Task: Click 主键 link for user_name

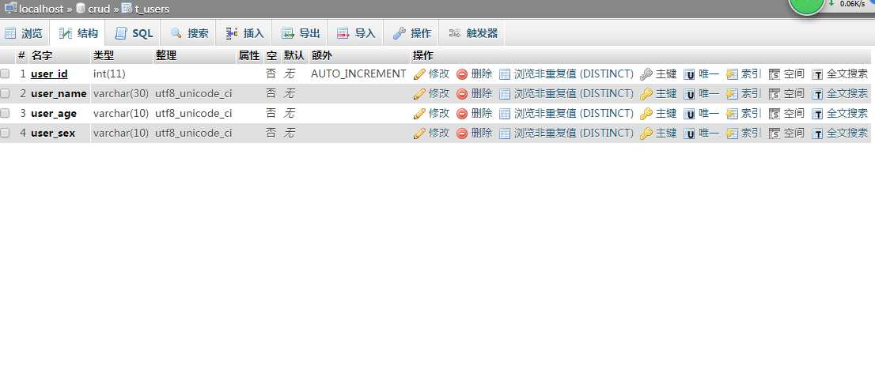Action: pyautogui.click(x=665, y=94)
